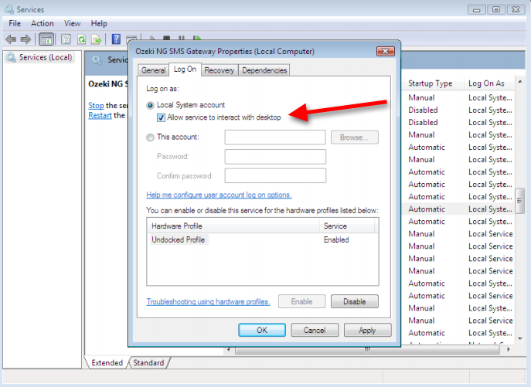Click the vertical scrollbar thumb in services list
Screen dimensions: 531x387
(519, 201)
